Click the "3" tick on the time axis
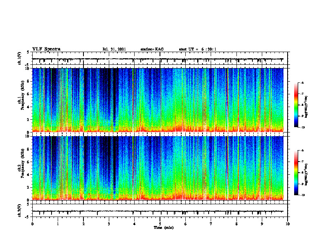The width and height of the screenshot is (324, 251). point(109,224)
